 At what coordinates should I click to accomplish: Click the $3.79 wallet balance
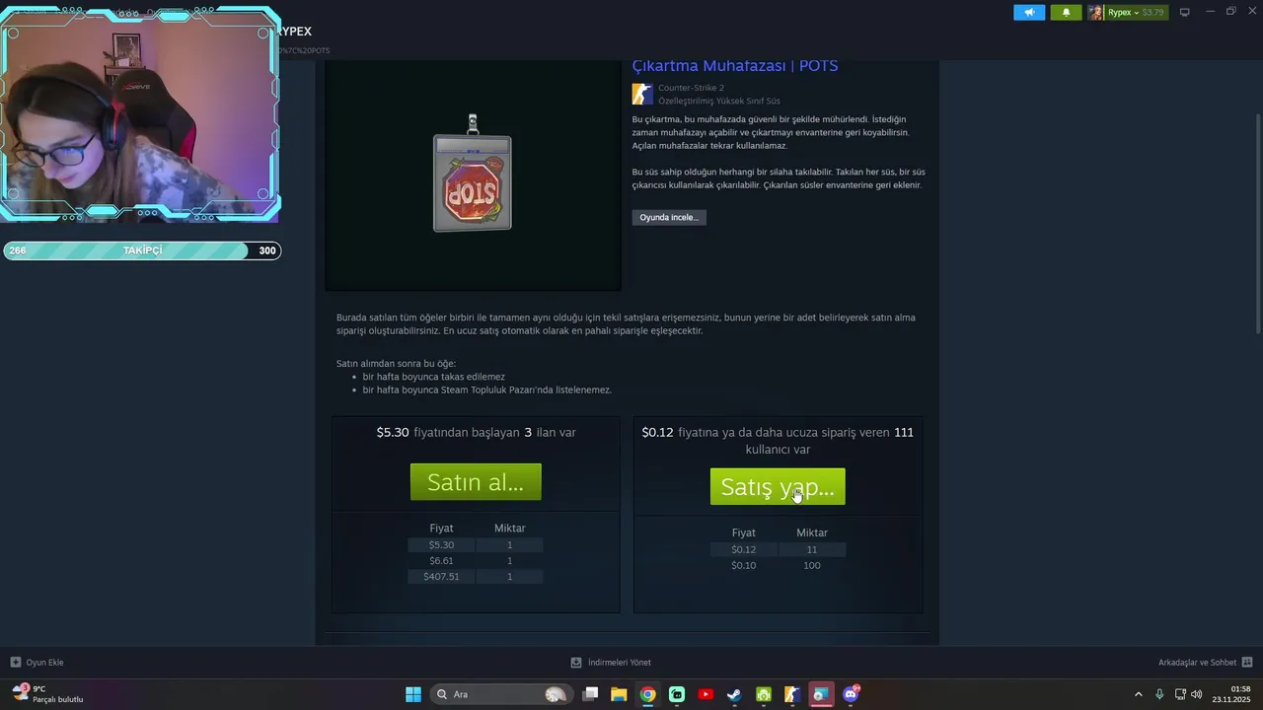(1153, 13)
